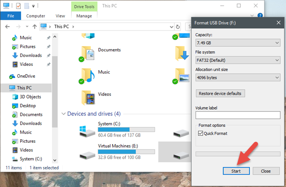Viewport: 286px width, 187px height.
Task: Select the Drive Tools contextual tab
Action: click(x=84, y=7)
